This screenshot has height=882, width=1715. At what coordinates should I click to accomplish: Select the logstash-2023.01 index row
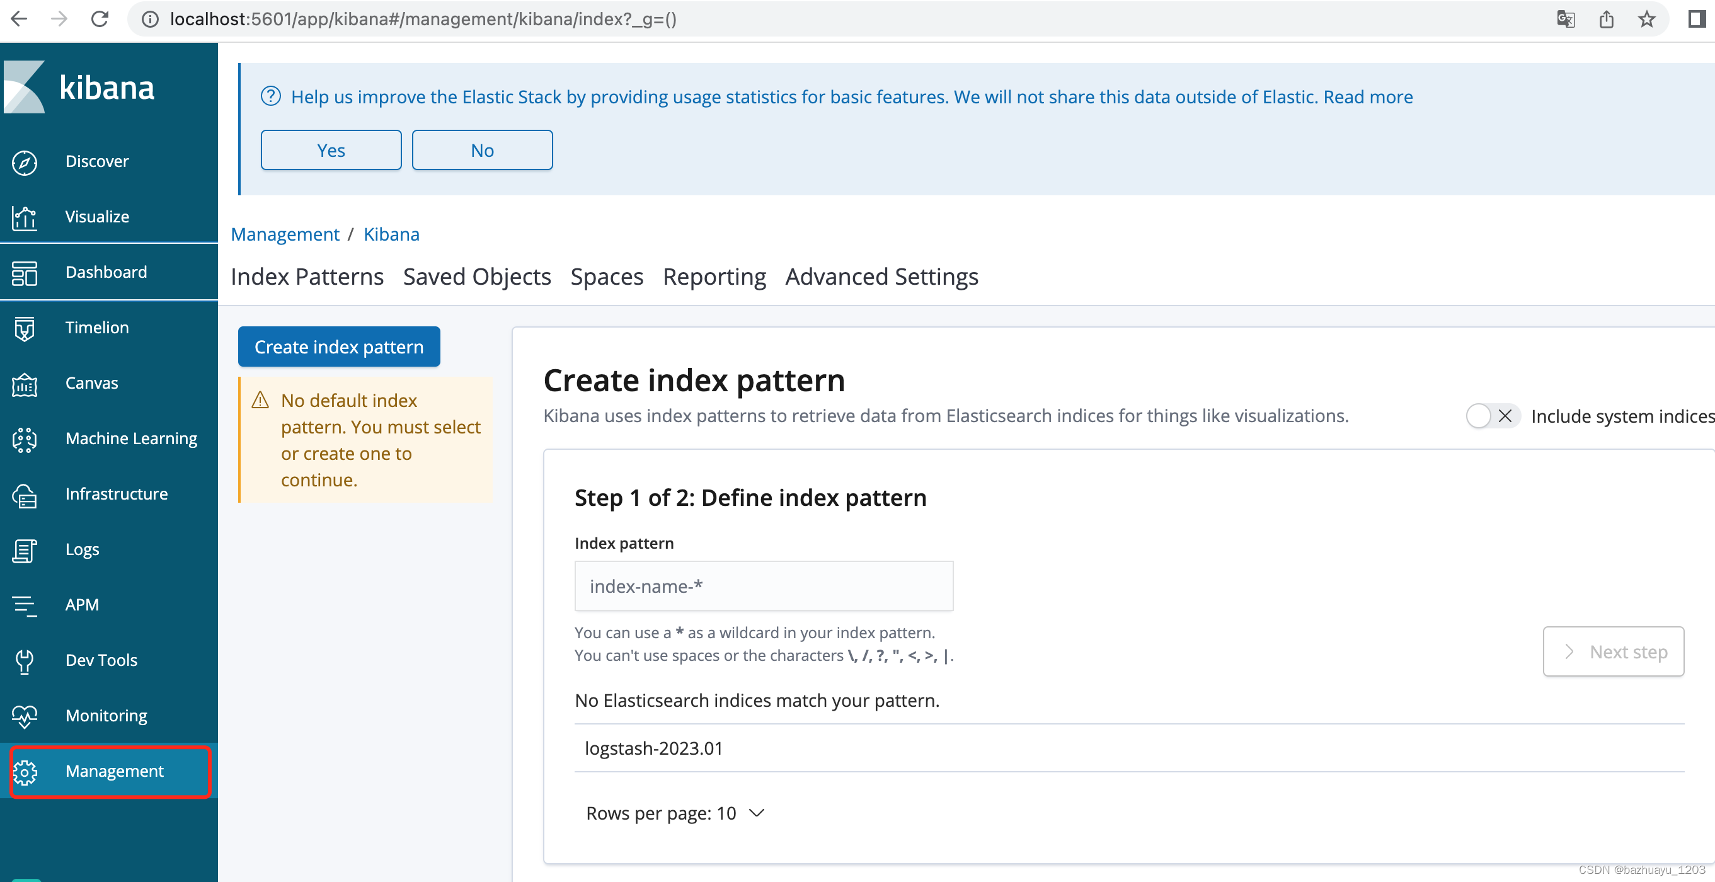(x=1129, y=748)
